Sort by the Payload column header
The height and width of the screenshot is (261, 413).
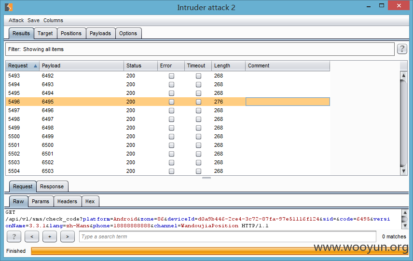click(82, 65)
